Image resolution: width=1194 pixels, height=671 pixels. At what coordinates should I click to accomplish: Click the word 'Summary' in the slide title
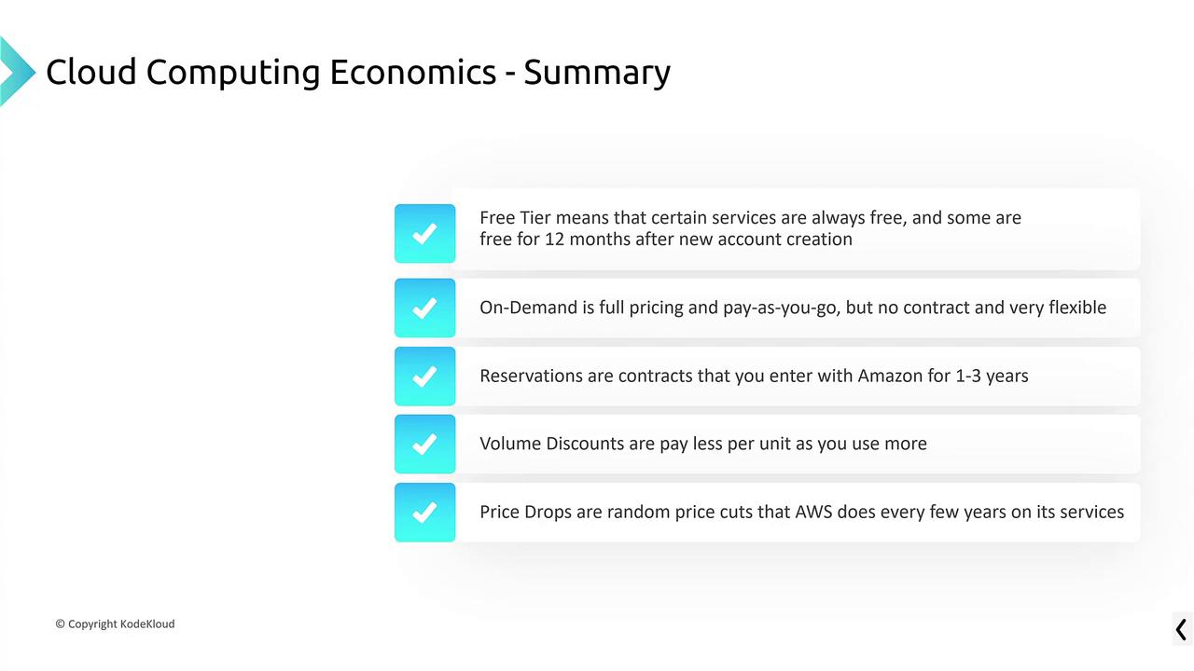click(x=597, y=72)
